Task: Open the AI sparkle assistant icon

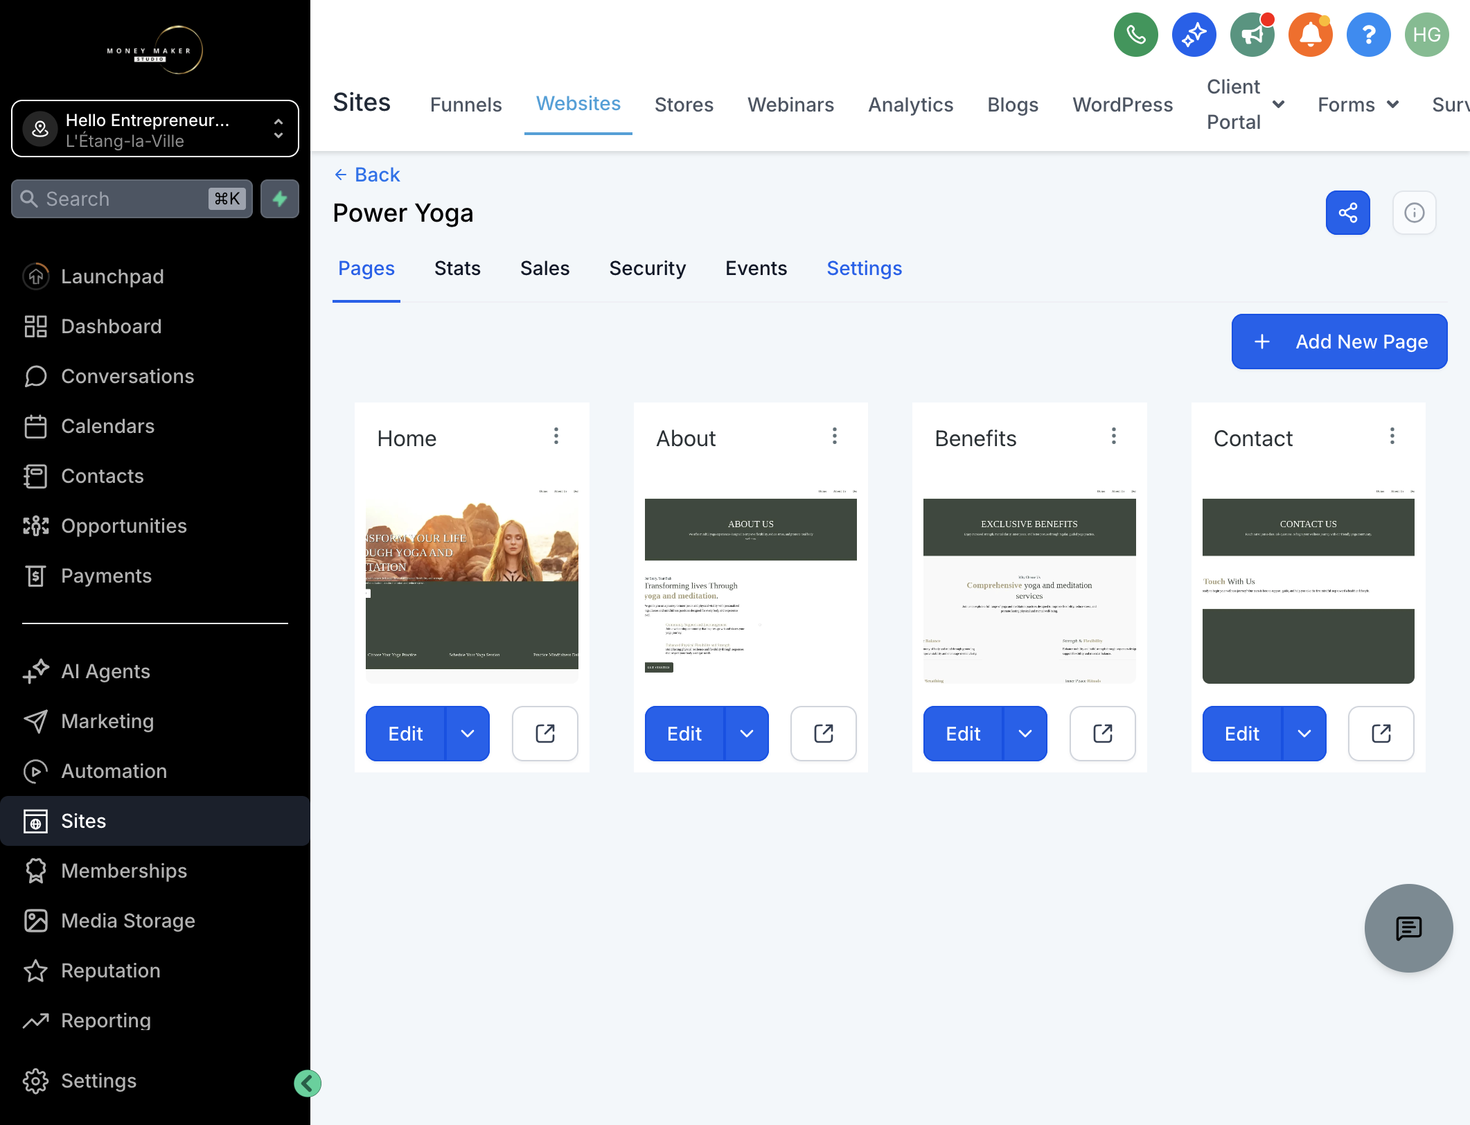Action: pos(1194,35)
